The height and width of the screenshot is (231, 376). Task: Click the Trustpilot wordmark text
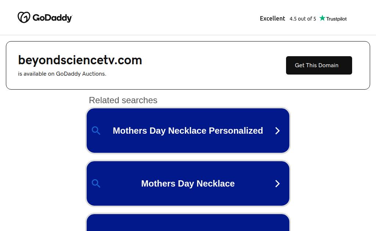pos(336,19)
